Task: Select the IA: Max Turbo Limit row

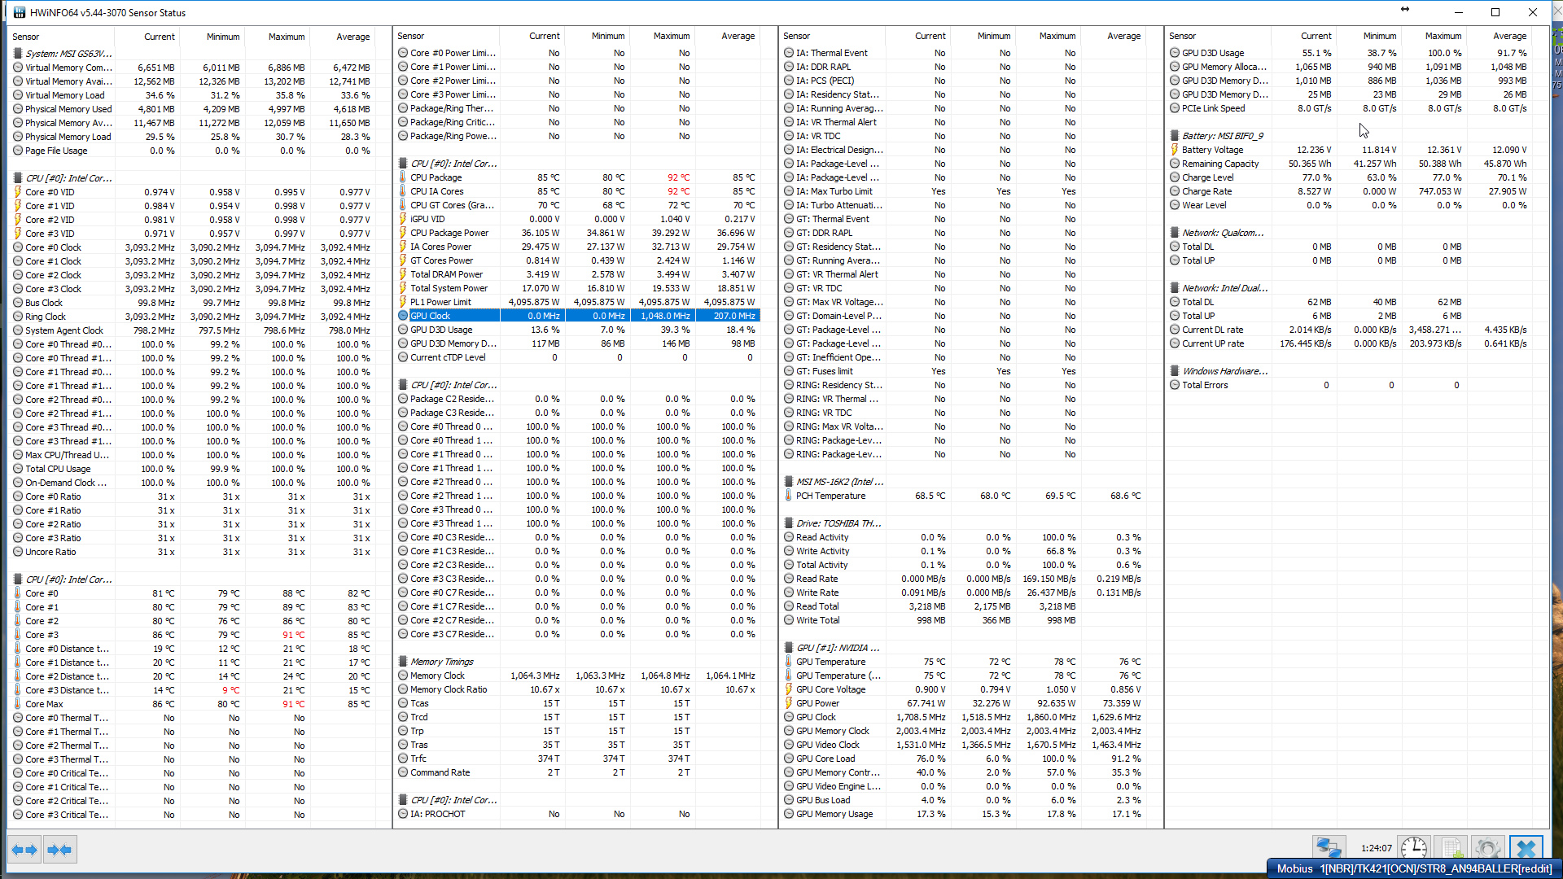Action: click(x=964, y=191)
